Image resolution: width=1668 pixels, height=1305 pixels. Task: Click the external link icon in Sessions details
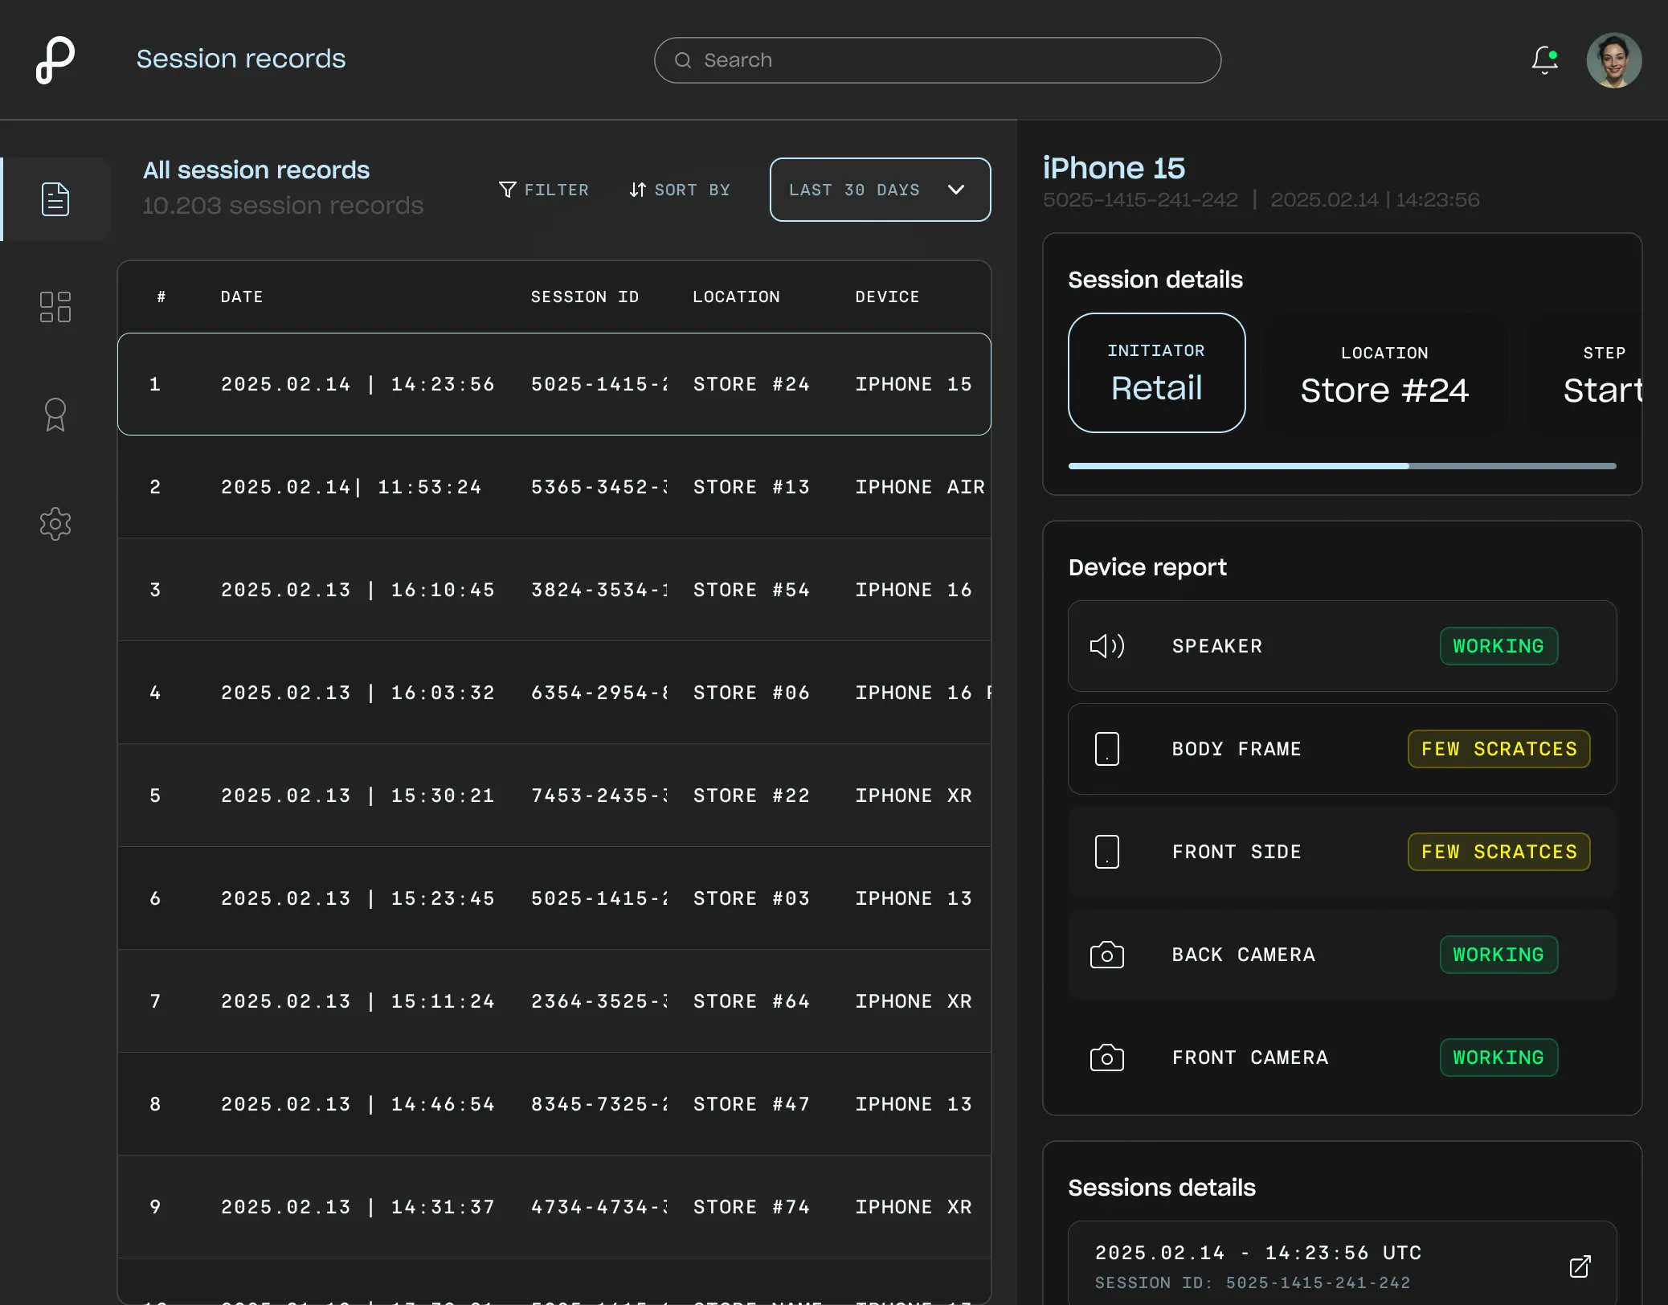point(1580,1266)
